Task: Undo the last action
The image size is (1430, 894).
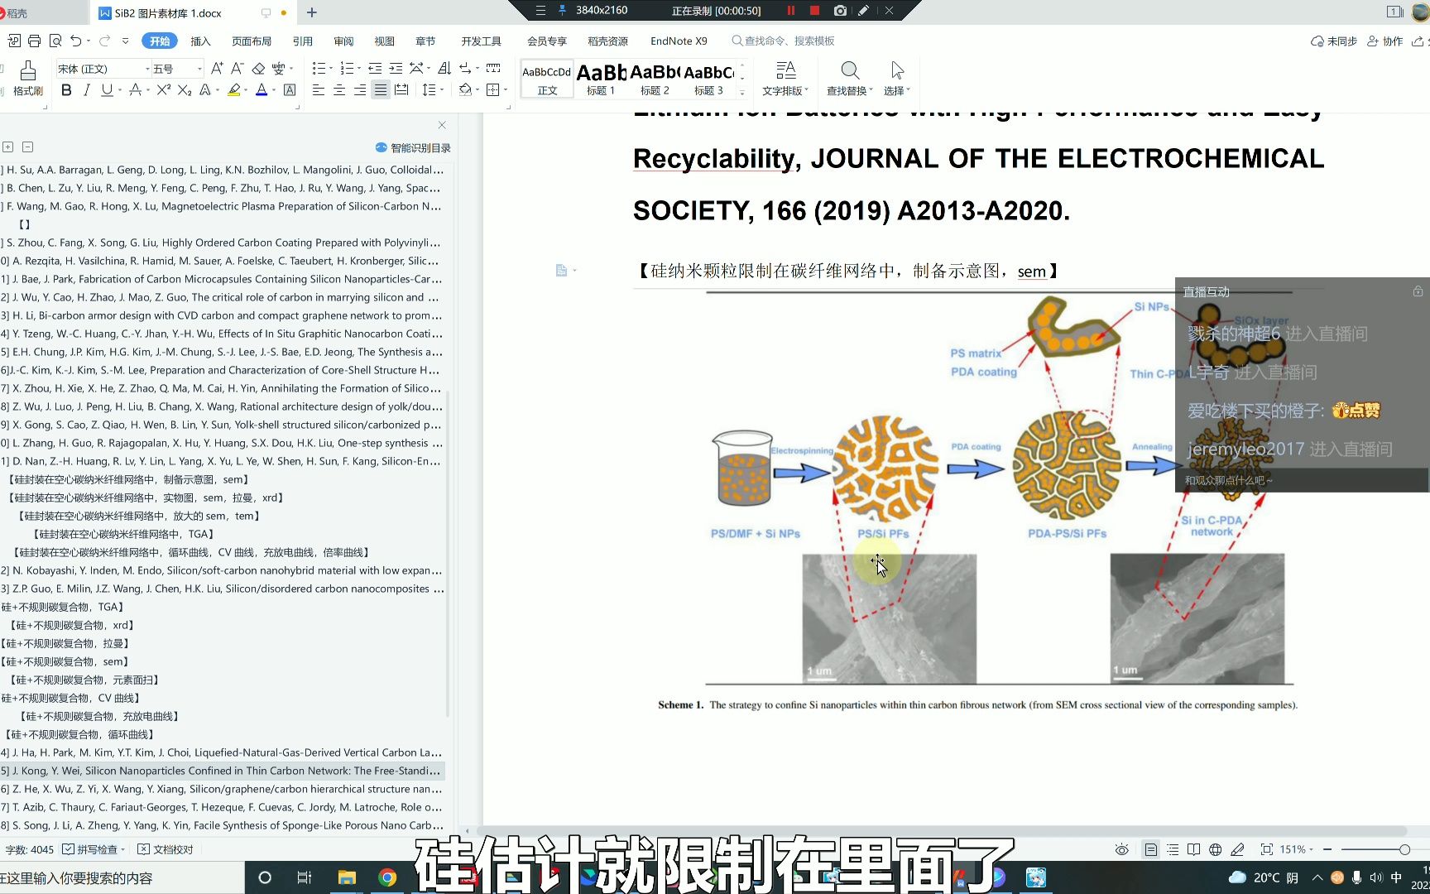Action: click(x=76, y=41)
